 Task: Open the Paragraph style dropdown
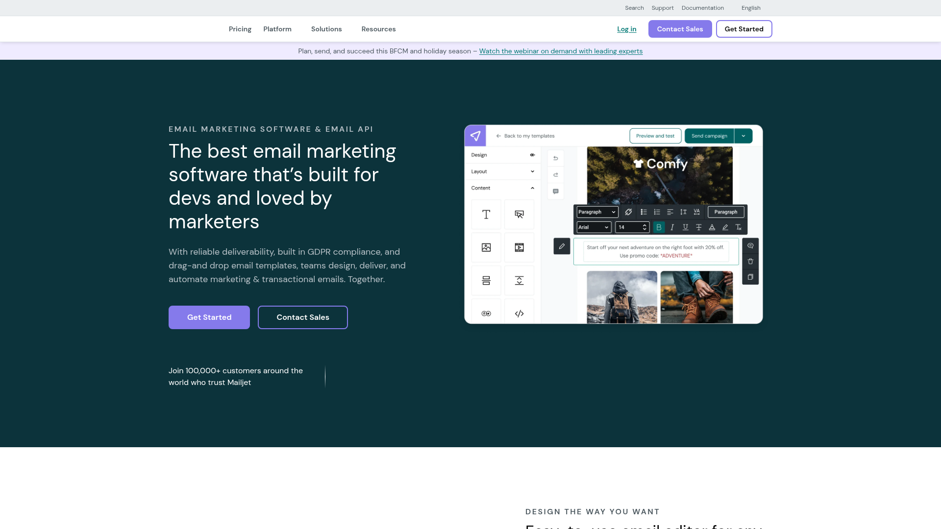[596, 212]
